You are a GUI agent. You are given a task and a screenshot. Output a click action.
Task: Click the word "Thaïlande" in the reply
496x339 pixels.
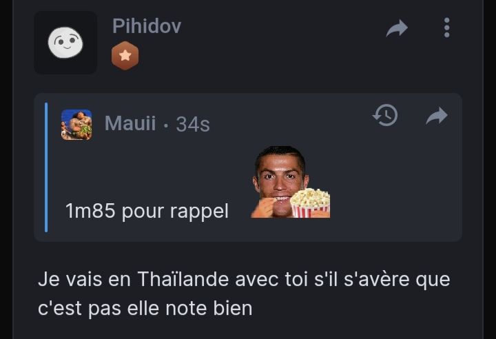(x=183, y=279)
